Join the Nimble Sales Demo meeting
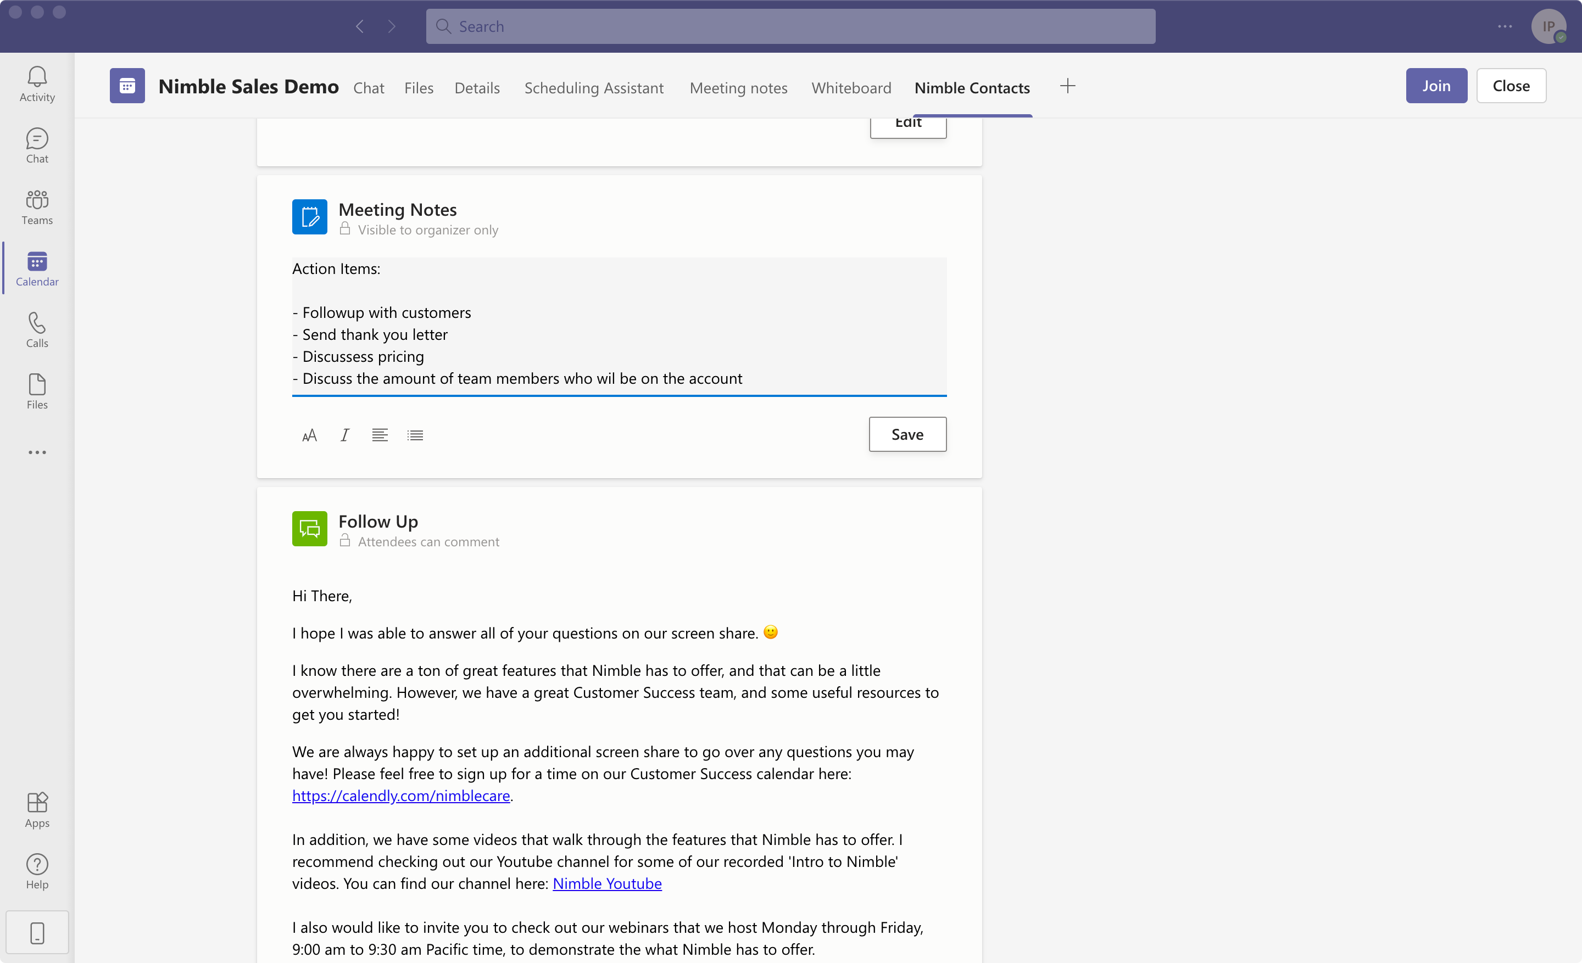Viewport: 1582px width, 963px height. pyautogui.click(x=1436, y=85)
